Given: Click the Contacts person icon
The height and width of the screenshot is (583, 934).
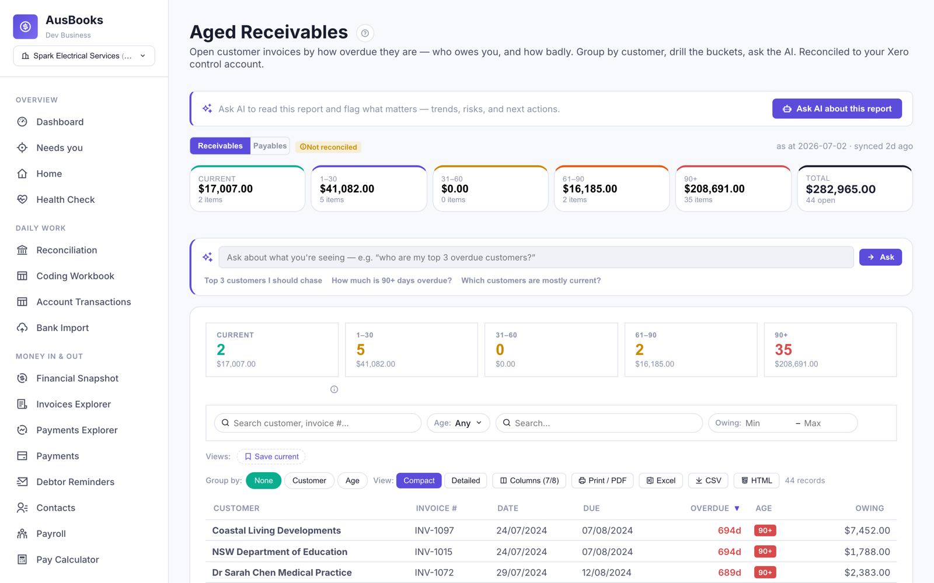Looking at the screenshot, I should coord(22,508).
